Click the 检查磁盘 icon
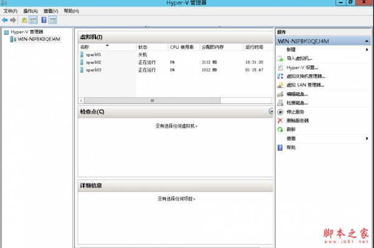 click(x=280, y=103)
